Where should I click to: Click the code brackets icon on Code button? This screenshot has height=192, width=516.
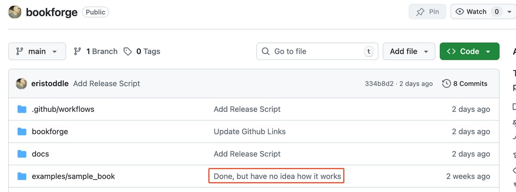(x=451, y=51)
